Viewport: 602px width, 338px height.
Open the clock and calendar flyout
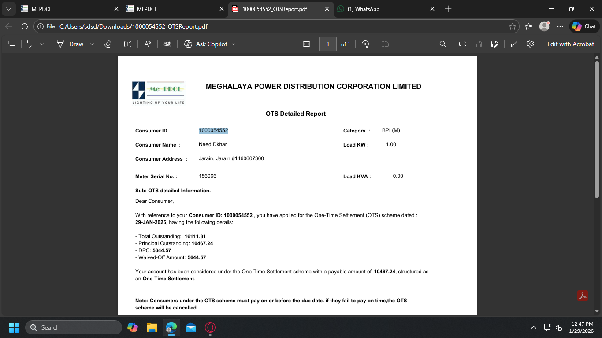[x=581, y=327]
